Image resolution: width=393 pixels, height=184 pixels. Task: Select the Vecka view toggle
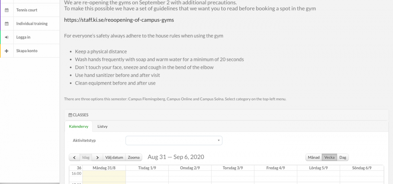click(x=329, y=157)
